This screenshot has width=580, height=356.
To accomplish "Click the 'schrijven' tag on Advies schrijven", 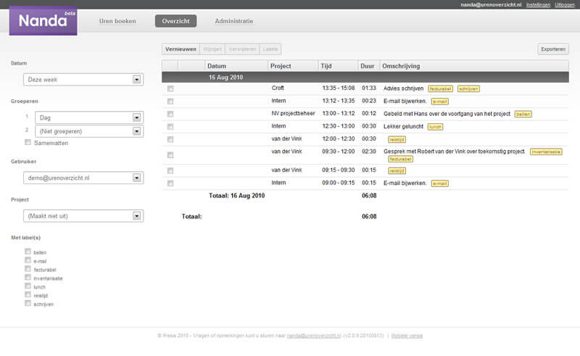I will [x=468, y=88].
